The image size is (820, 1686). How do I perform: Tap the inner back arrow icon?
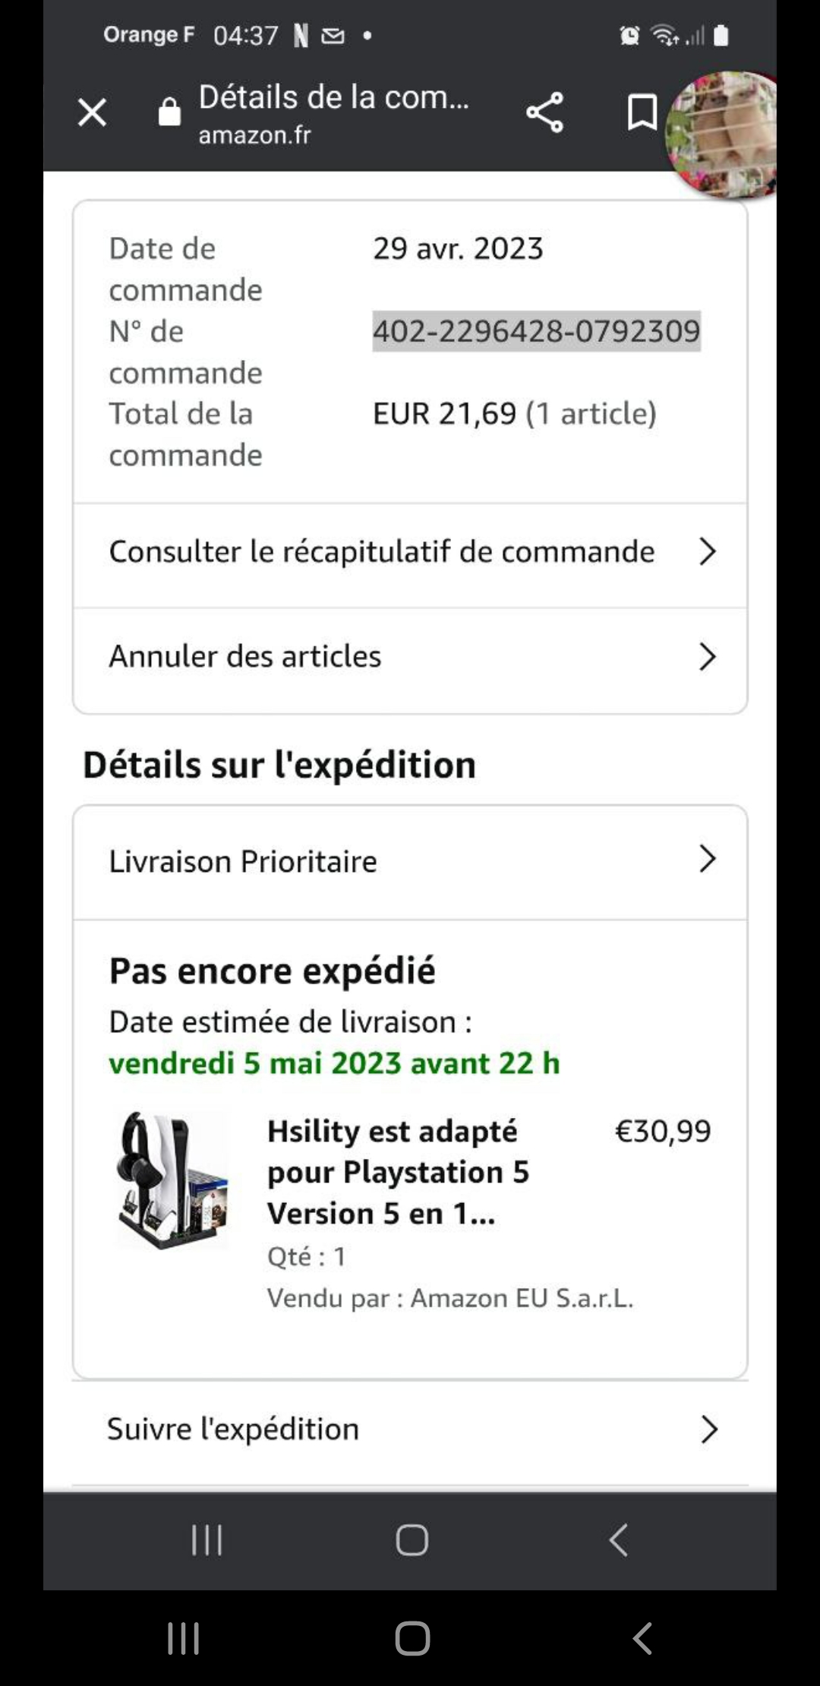(x=619, y=1540)
